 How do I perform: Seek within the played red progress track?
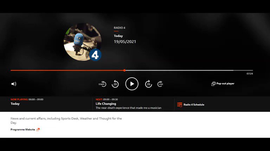(x=67, y=70)
